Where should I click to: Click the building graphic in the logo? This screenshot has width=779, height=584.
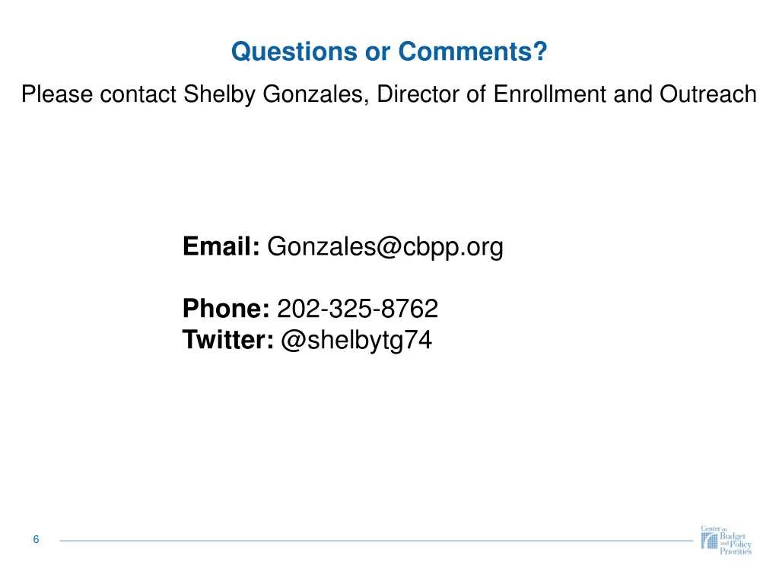[x=710, y=541]
